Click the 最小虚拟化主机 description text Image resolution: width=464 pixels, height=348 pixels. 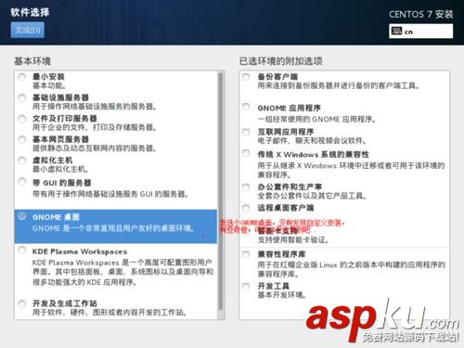pyautogui.click(x=60, y=169)
